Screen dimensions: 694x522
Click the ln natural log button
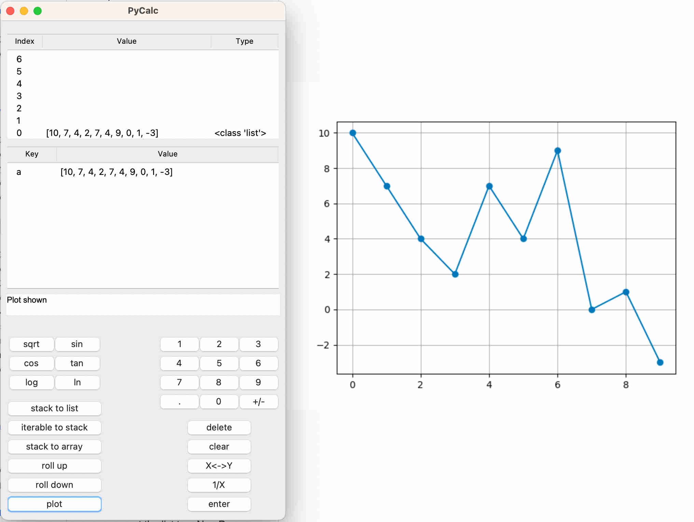point(77,382)
